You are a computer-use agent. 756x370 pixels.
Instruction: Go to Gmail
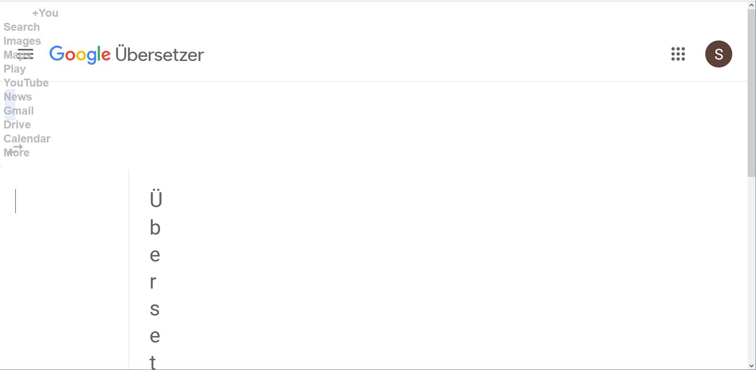click(19, 111)
